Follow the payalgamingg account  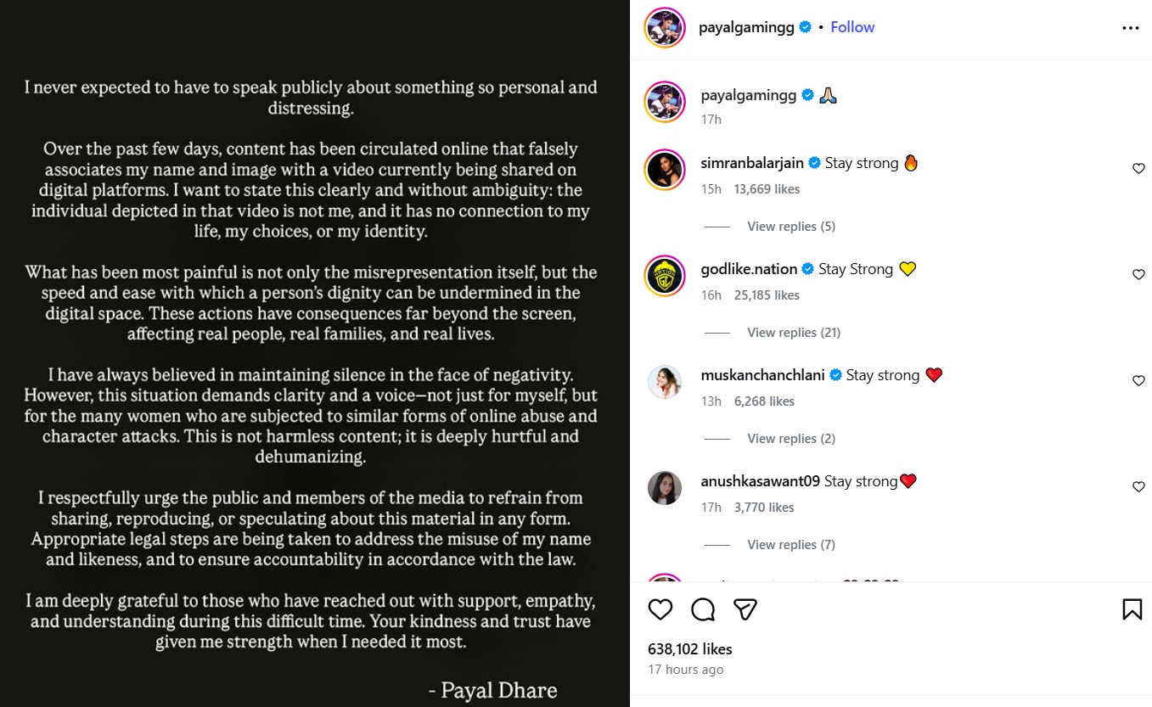click(x=852, y=27)
